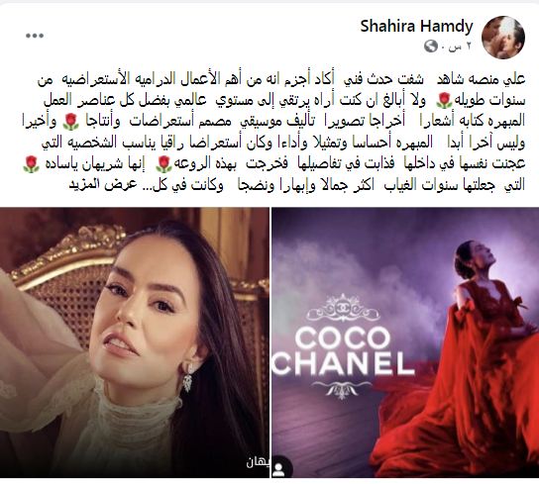Click the 'يهان' tag label on left photo
This screenshot has width=539, height=484.
(258, 461)
